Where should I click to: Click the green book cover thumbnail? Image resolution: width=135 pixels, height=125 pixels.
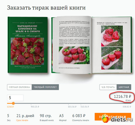[28, 45]
